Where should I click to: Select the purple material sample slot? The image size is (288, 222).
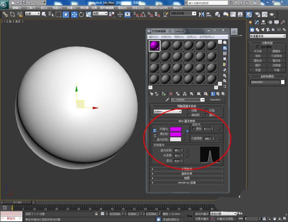coord(155,46)
